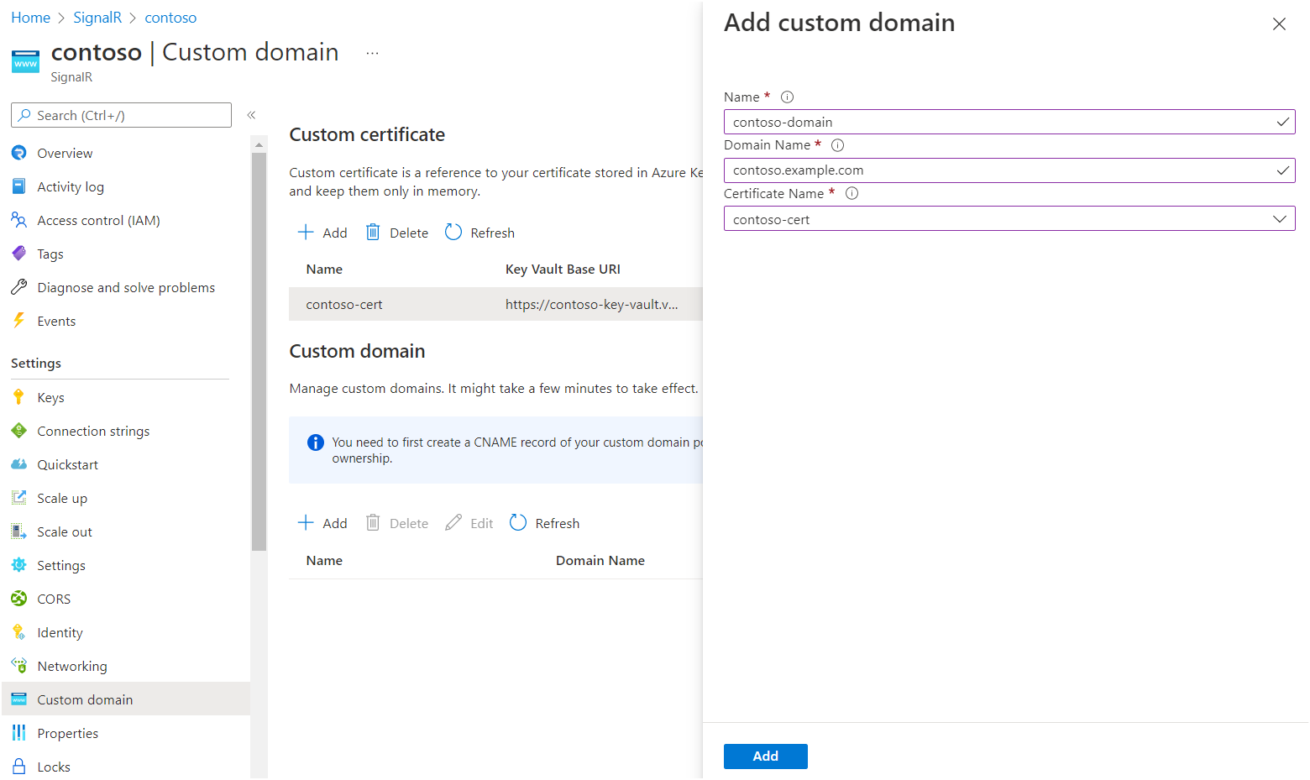View the Events section
1310x780 pixels.
tap(55, 320)
